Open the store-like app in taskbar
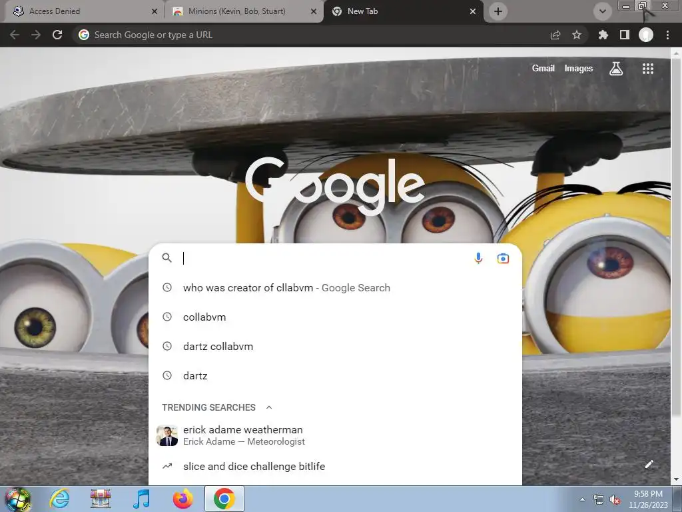This screenshot has height=512, width=682. pyautogui.click(x=101, y=499)
